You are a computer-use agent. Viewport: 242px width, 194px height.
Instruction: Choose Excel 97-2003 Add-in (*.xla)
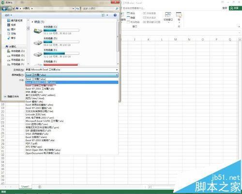point(72,141)
